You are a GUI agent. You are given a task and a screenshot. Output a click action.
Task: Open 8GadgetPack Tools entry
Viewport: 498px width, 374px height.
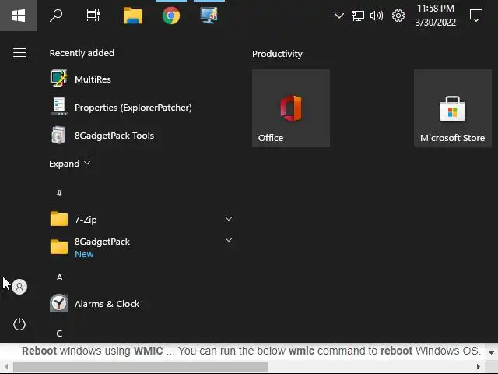tap(142, 136)
